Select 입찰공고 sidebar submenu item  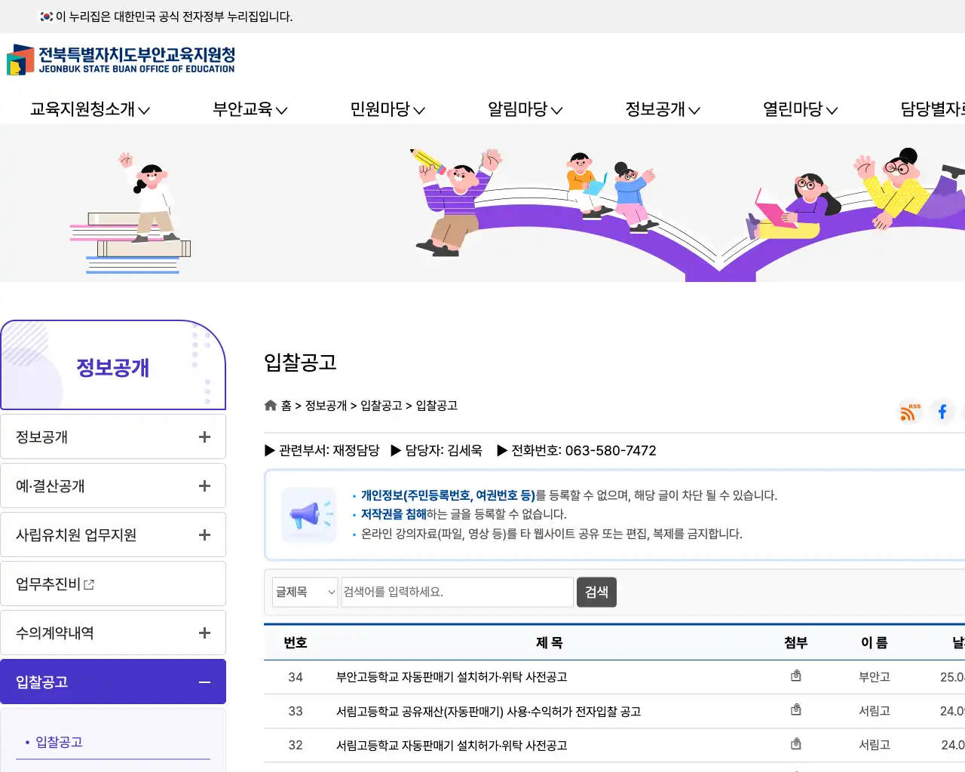pos(59,742)
